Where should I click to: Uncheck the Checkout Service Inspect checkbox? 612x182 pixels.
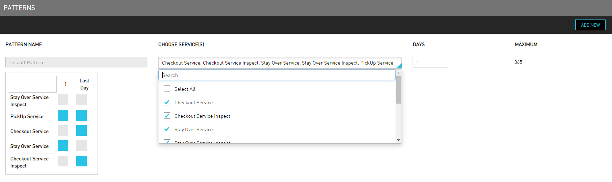coord(167,116)
